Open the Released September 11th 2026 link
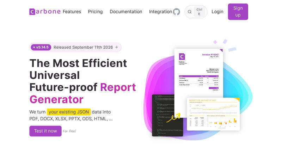Image resolution: width=282 pixels, height=148 pixels. [x=83, y=47]
